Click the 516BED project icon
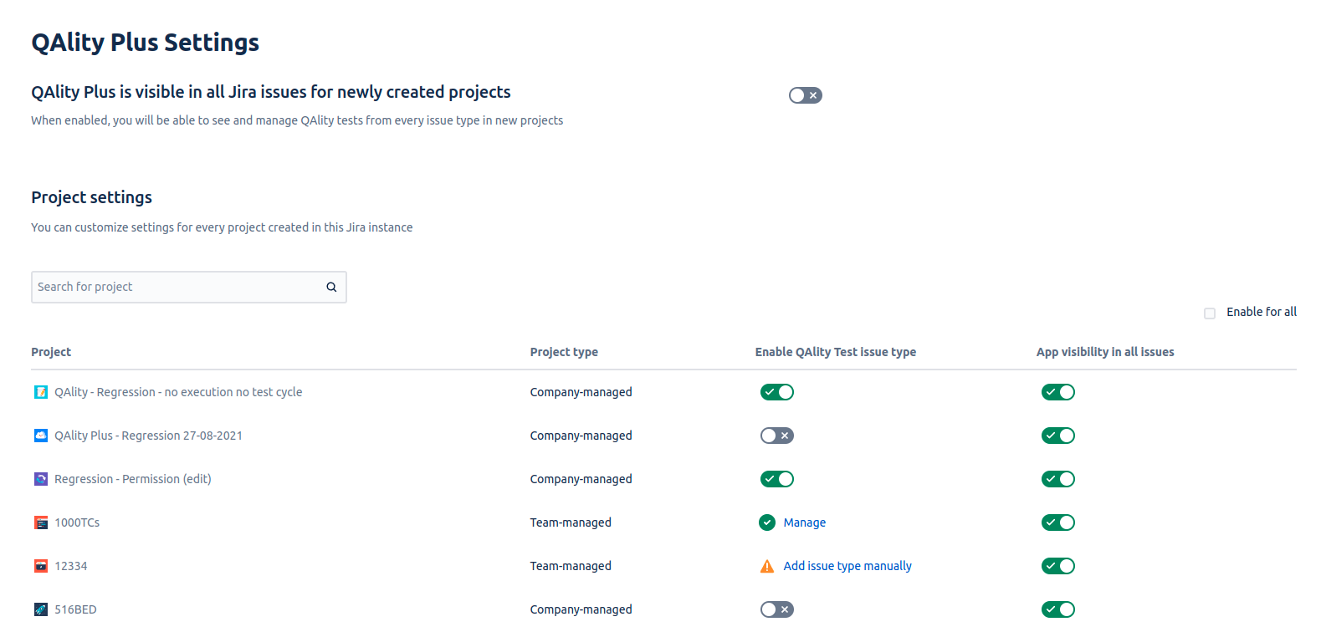This screenshot has height=632, width=1321. (41, 609)
